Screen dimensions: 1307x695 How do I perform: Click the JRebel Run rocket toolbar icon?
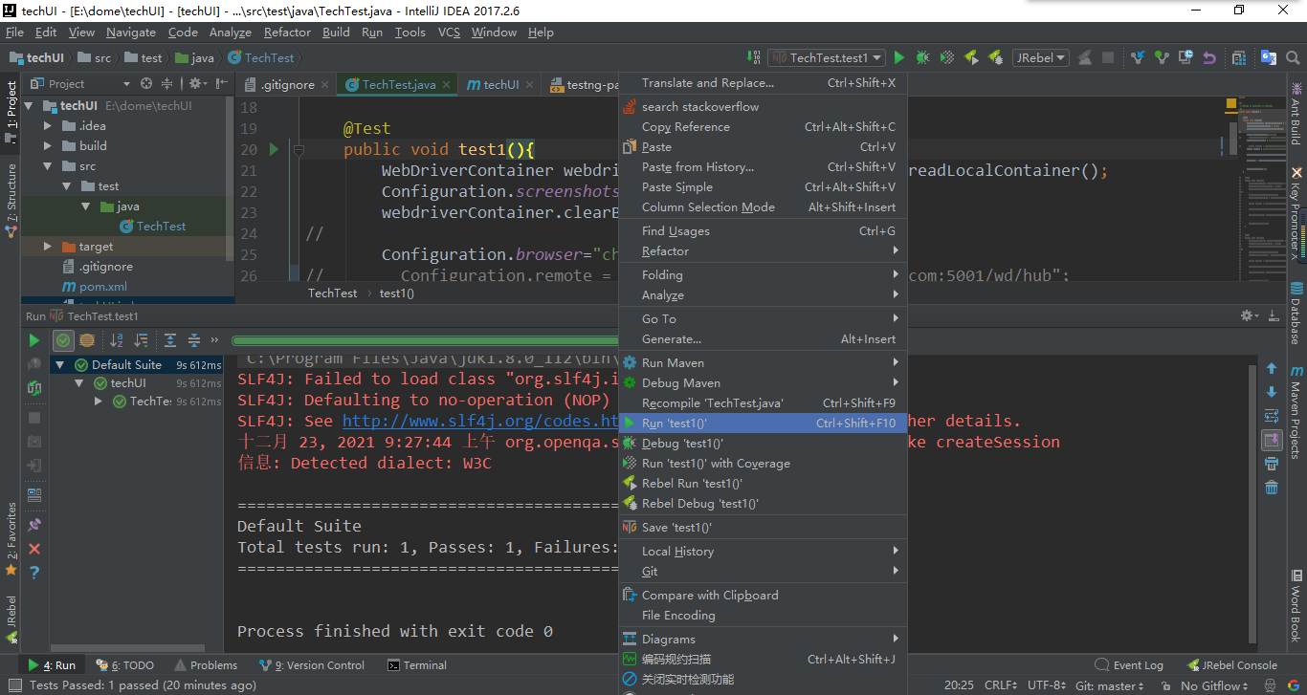point(971,57)
